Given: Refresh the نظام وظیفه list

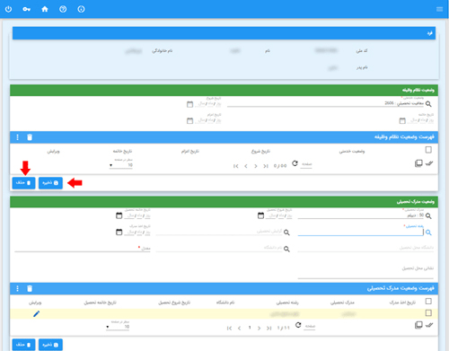Looking at the screenshot, I should (295, 163).
